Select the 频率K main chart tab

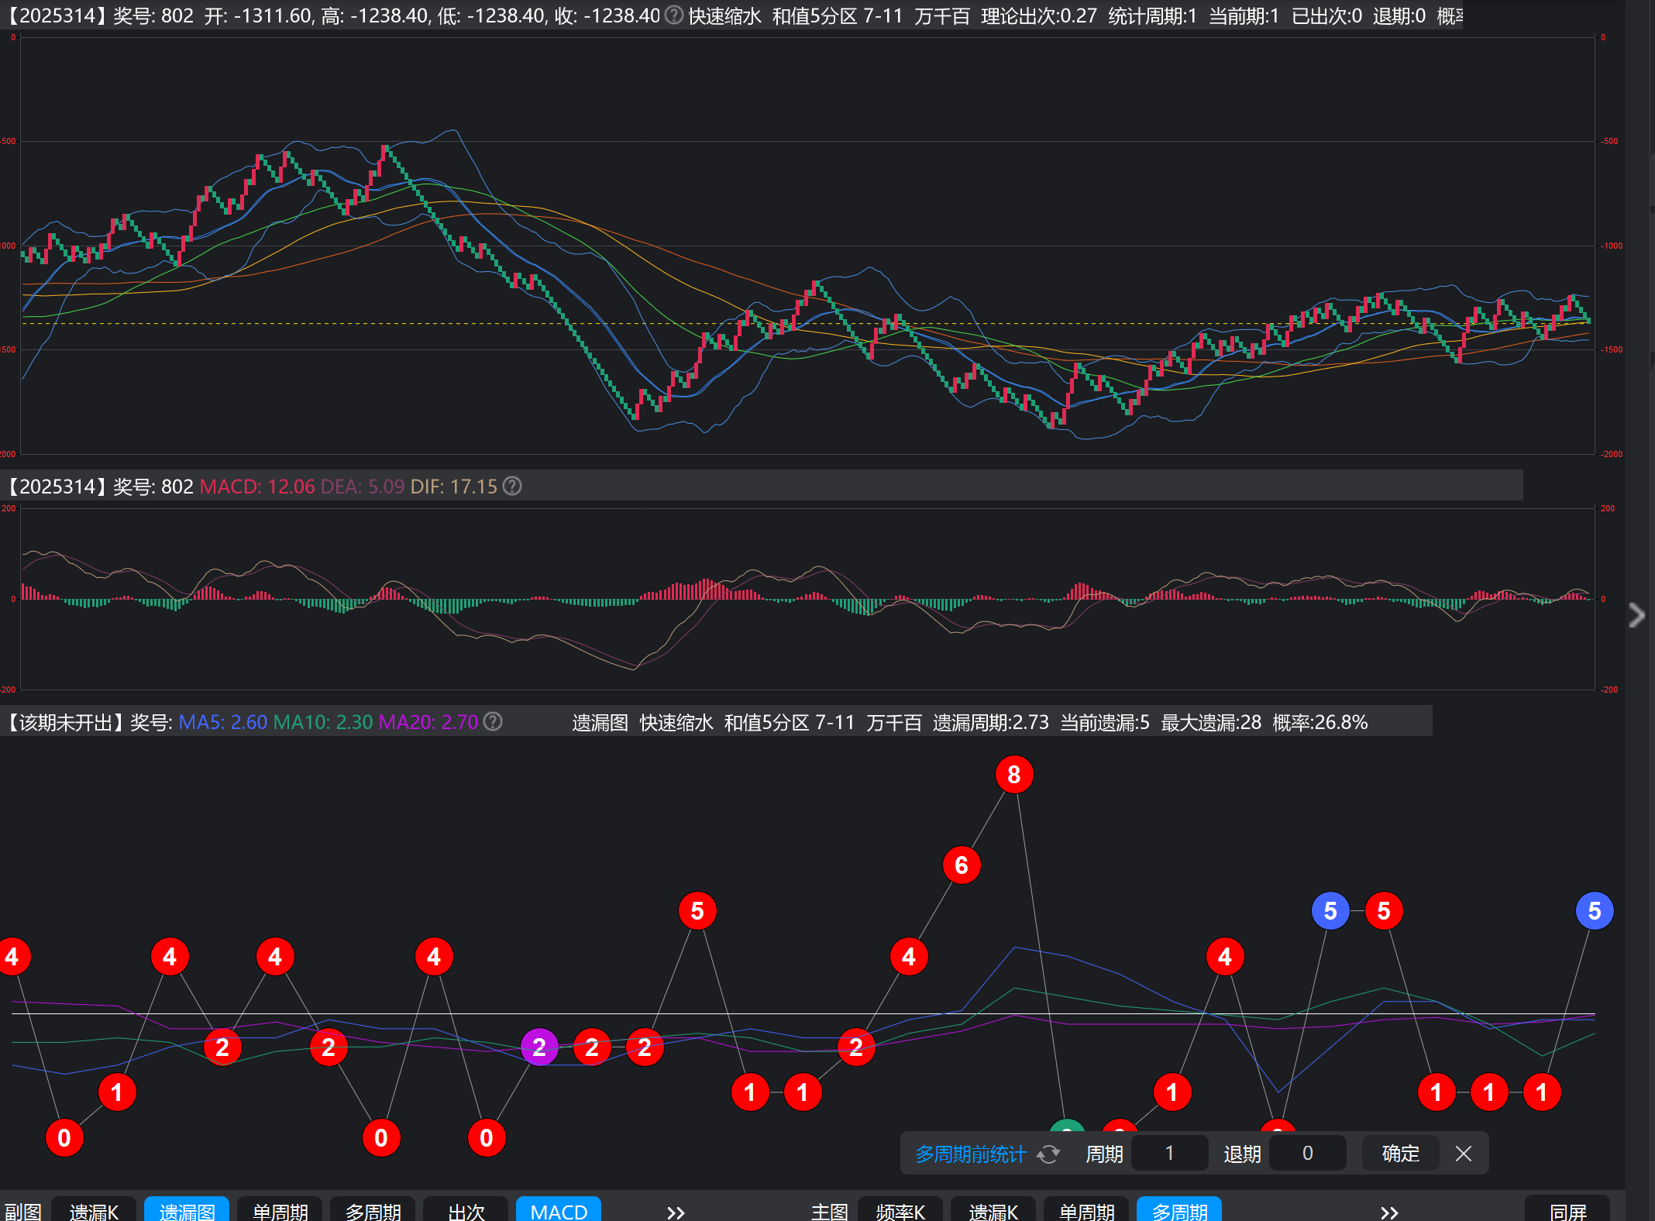pos(900,1211)
